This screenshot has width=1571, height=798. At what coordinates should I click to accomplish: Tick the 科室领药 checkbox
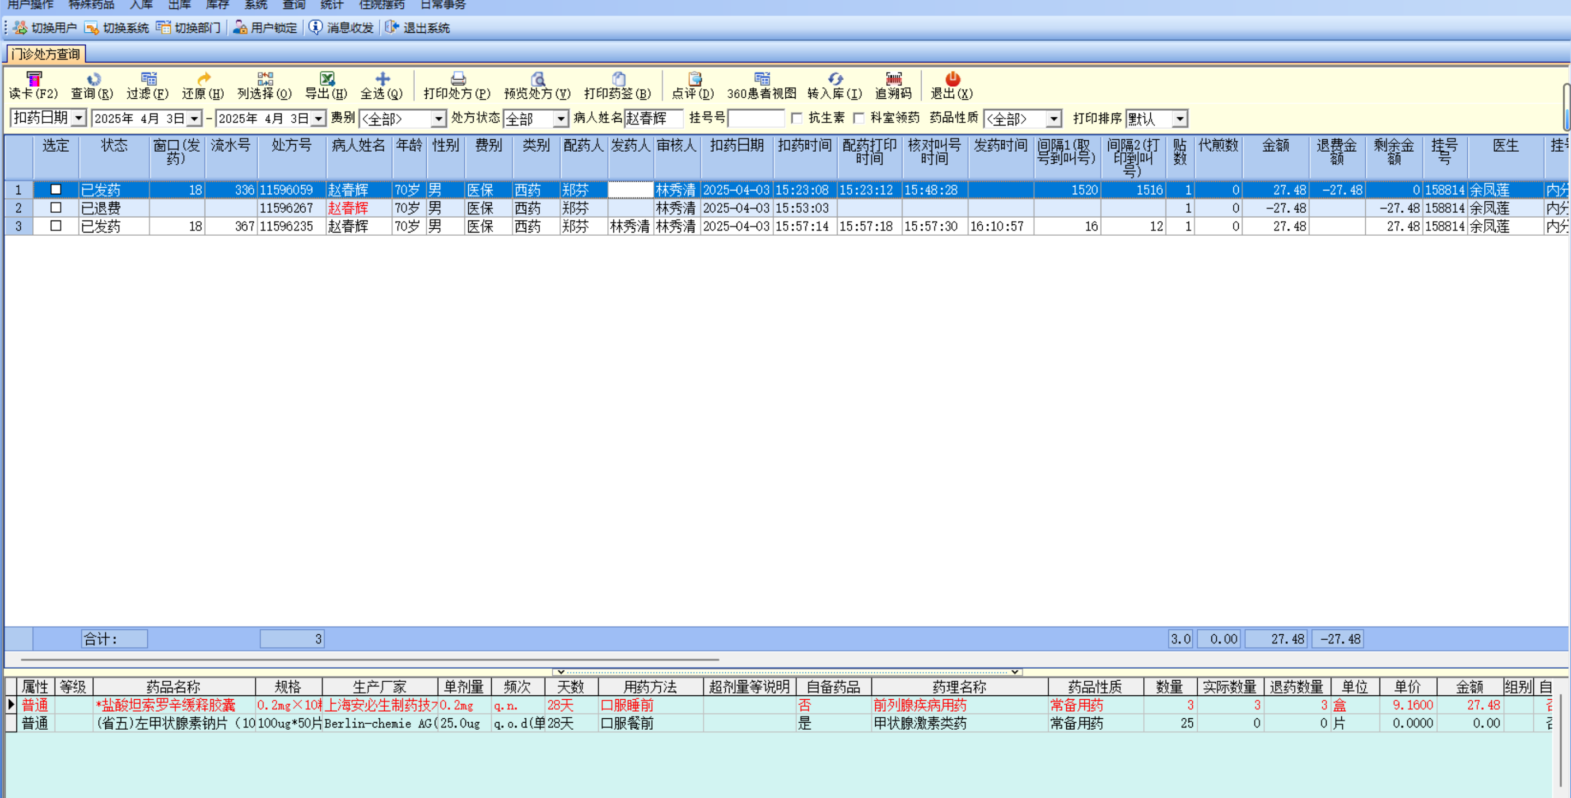point(859,118)
